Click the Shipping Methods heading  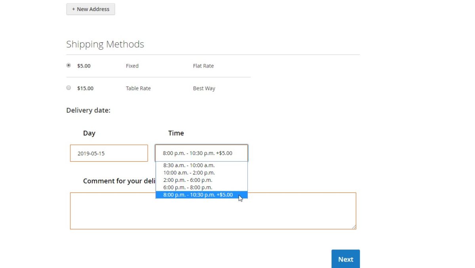[105, 44]
